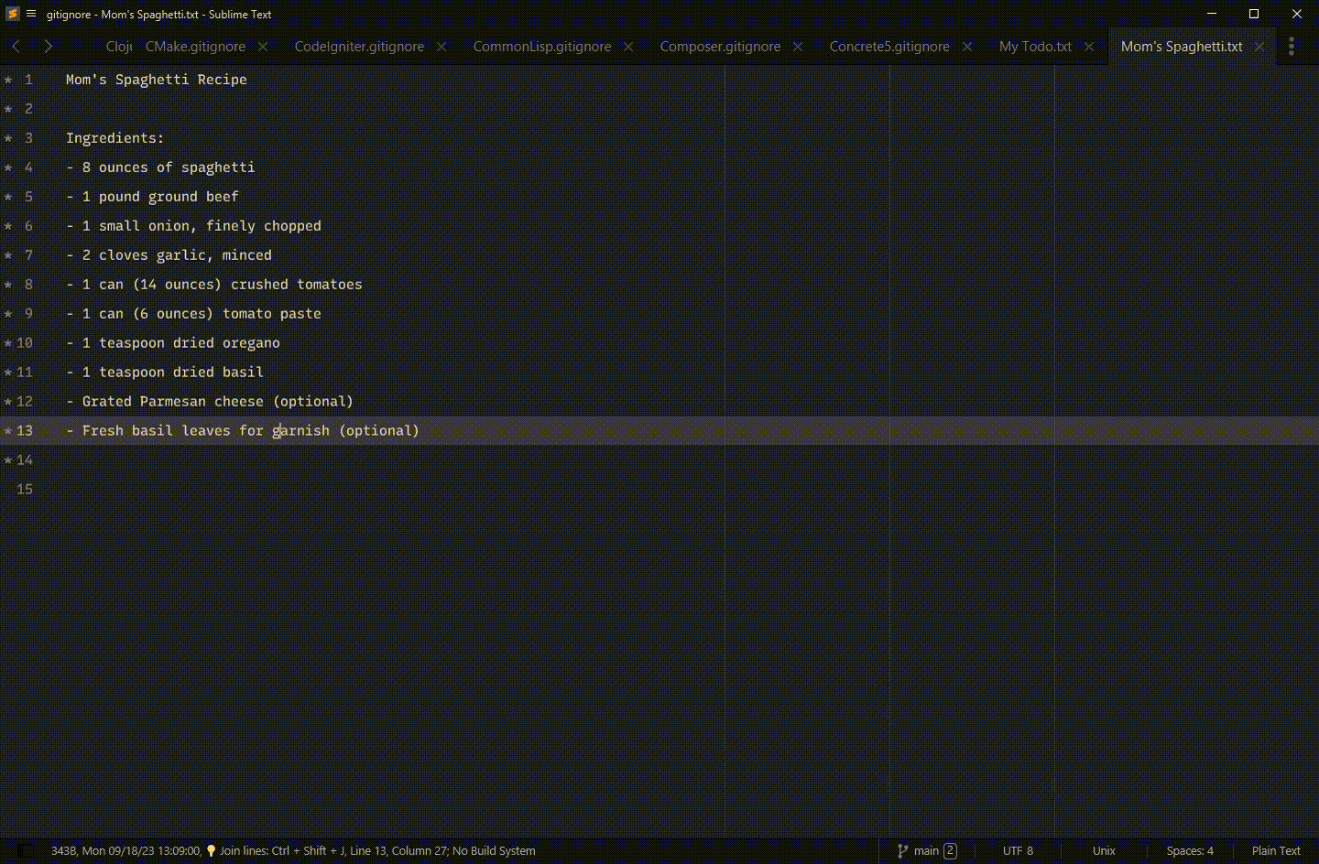Switch to the My Todo.txt tab
Viewport: 1319px width, 864px height.
tap(1035, 47)
